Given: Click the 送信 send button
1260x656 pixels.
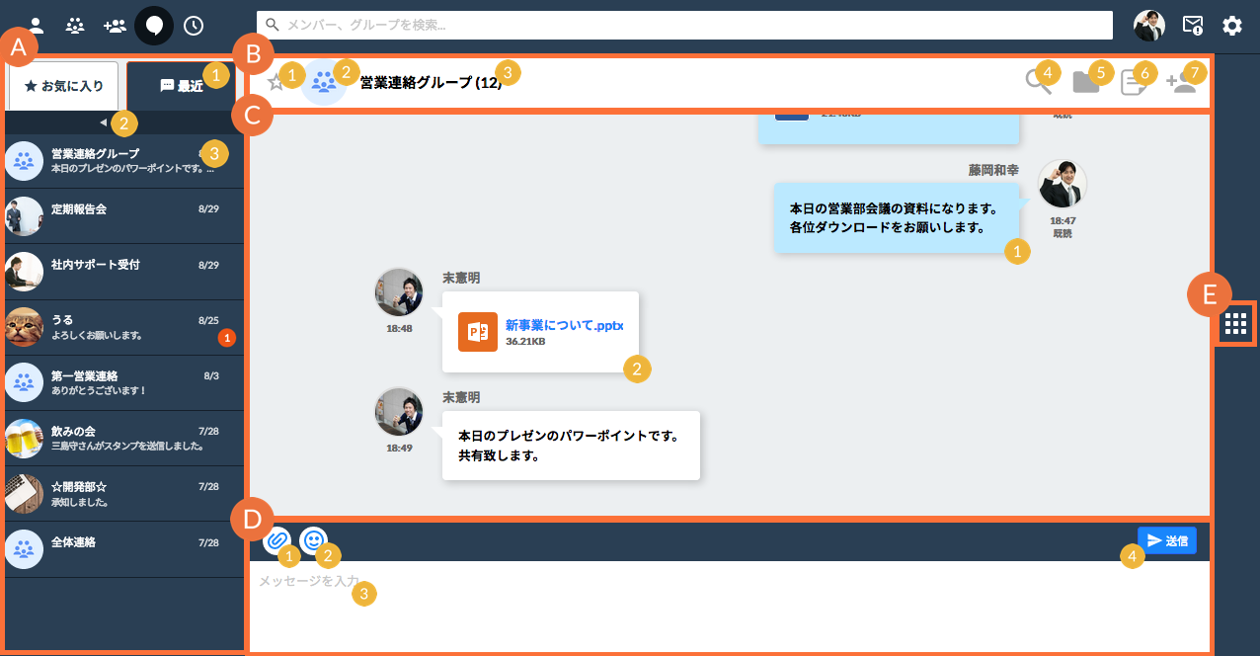Looking at the screenshot, I should (x=1167, y=540).
